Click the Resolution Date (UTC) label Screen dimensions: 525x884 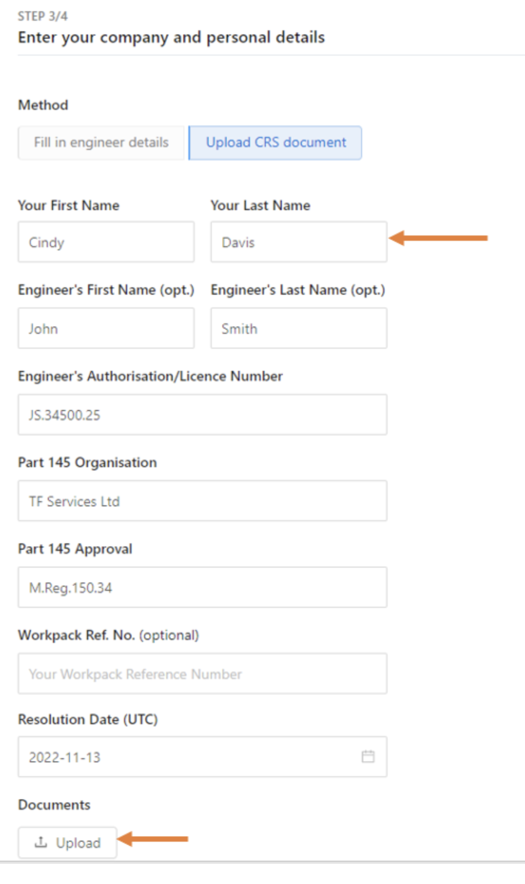[x=87, y=719]
